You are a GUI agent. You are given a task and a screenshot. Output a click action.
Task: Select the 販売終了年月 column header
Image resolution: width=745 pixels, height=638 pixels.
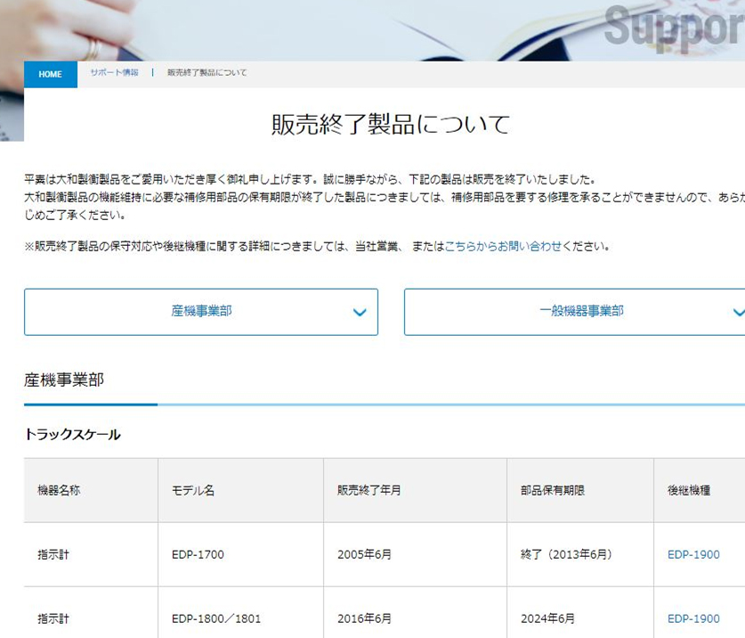[x=368, y=490]
